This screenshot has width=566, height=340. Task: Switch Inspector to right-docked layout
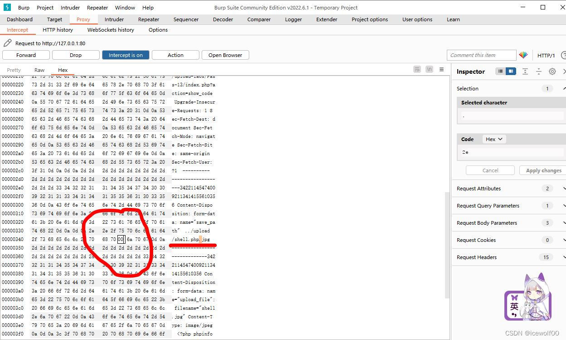pyautogui.click(x=511, y=71)
